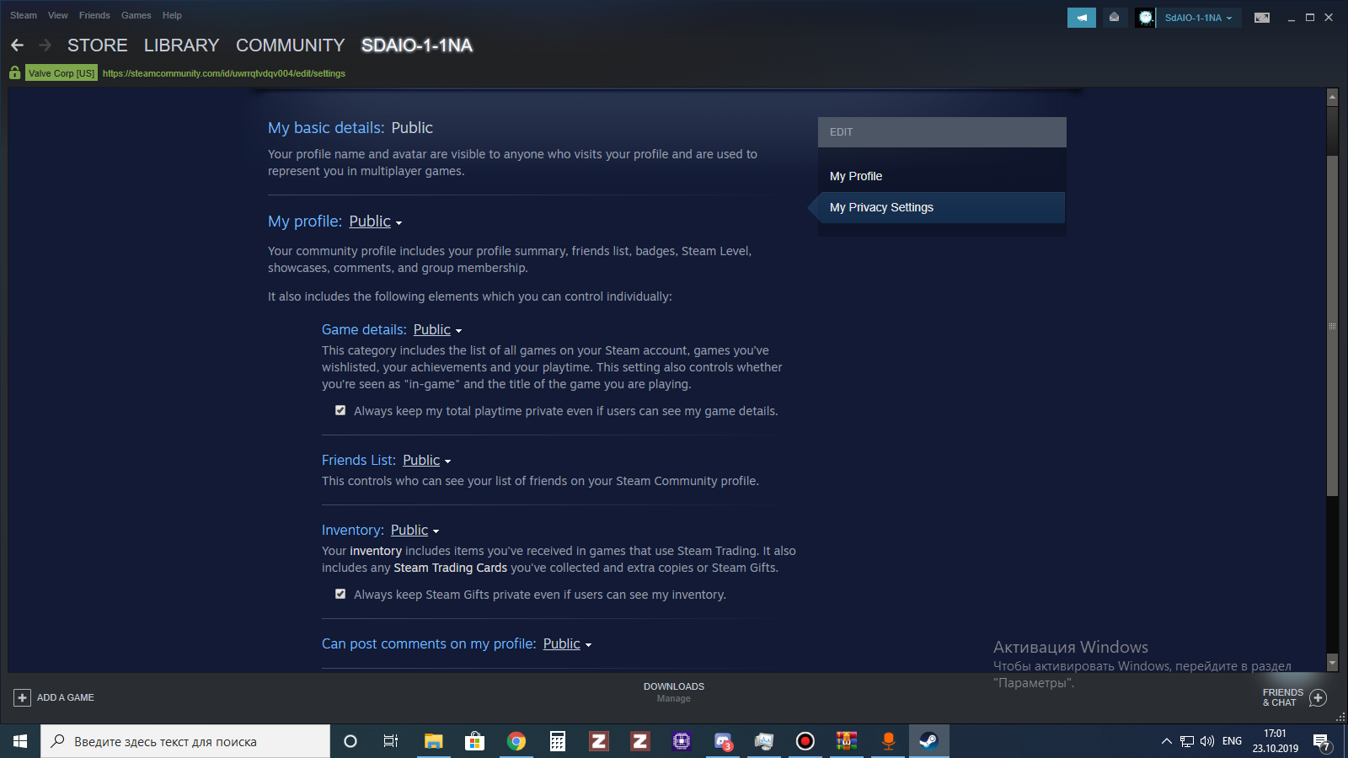Open Task View on the taskbar

(391, 741)
